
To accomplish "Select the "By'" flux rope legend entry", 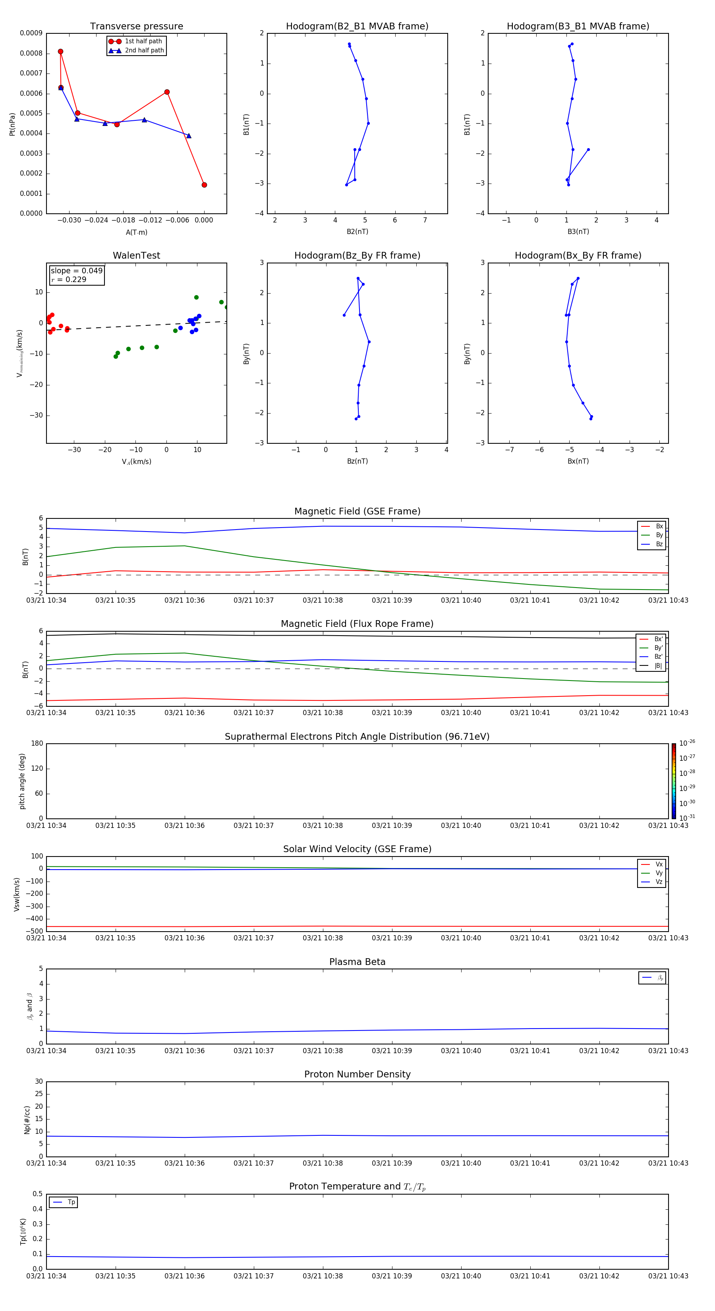I will [651, 648].
